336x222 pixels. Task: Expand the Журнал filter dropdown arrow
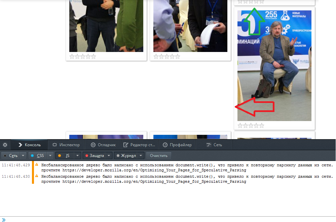(141, 156)
